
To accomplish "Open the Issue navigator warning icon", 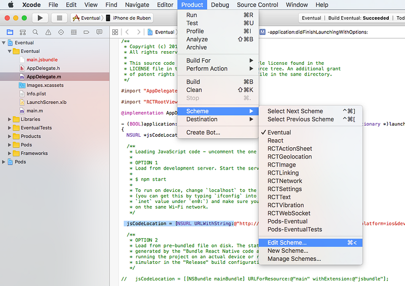I will click(x=48, y=32).
